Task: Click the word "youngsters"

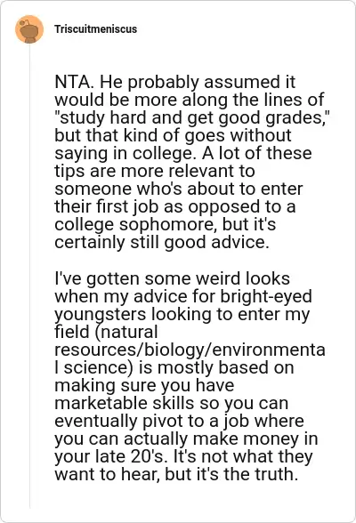Action: tap(101, 315)
